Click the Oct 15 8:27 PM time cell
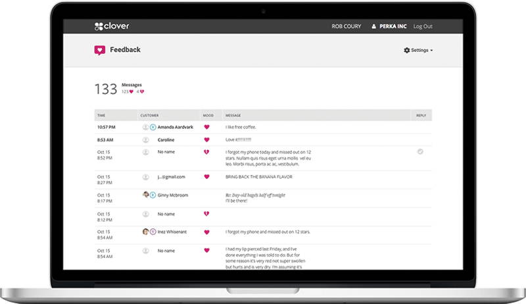 pos(105,180)
